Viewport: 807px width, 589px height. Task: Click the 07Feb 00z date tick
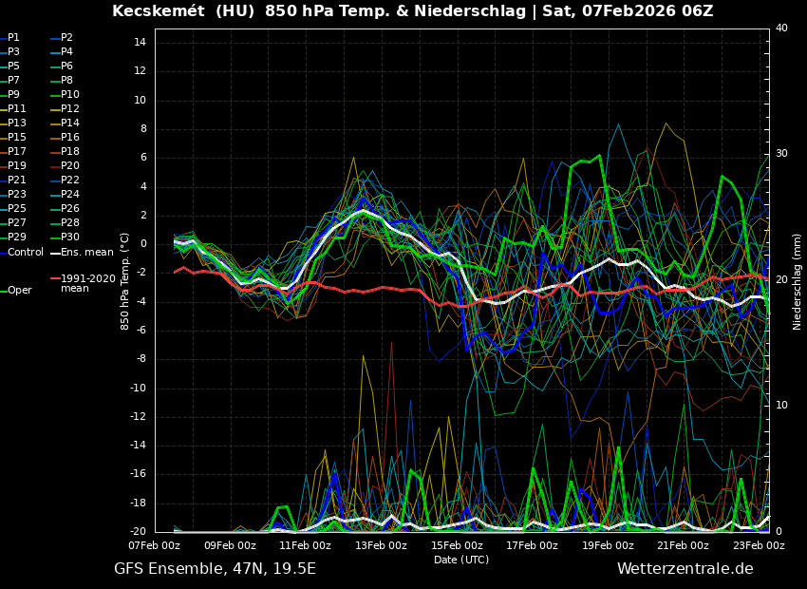click(x=154, y=545)
